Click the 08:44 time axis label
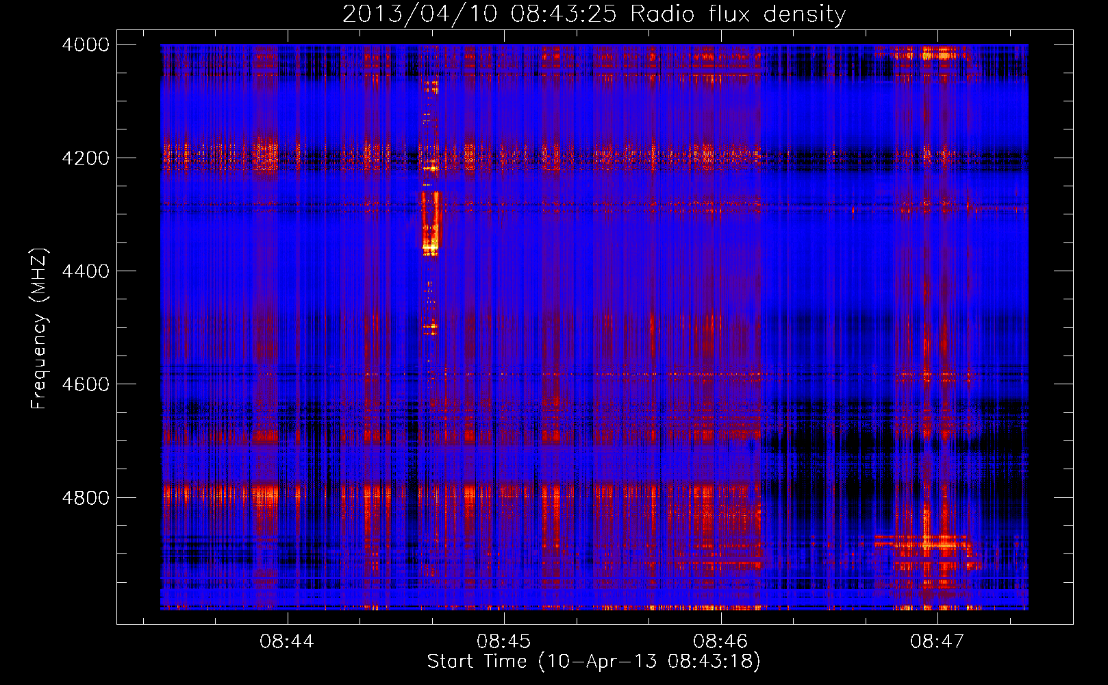This screenshot has width=1108, height=685. pyautogui.click(x=287, y=641)
